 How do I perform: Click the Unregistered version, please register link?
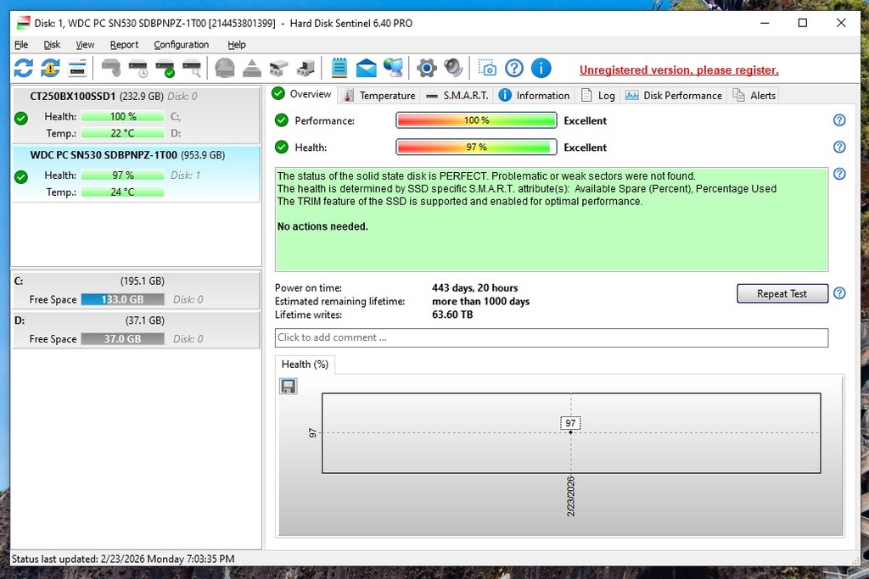[679, 70]
